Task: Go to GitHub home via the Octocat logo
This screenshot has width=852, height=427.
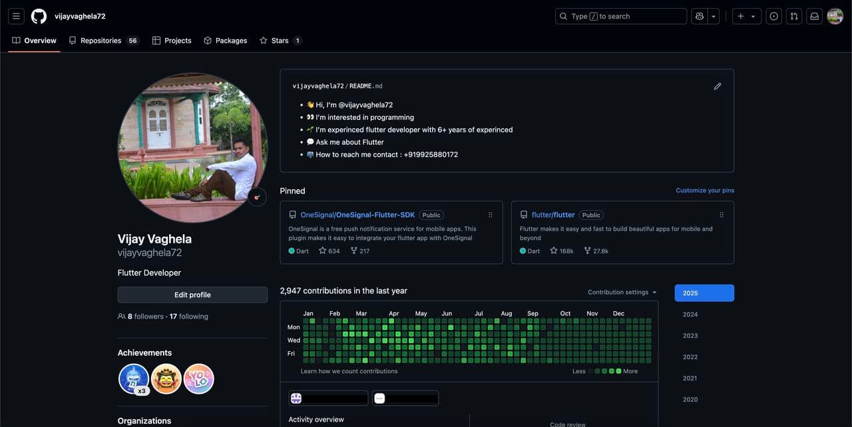Action: coord(39,16)
